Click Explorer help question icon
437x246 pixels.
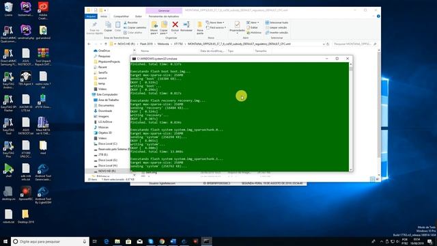coord(378,16)
